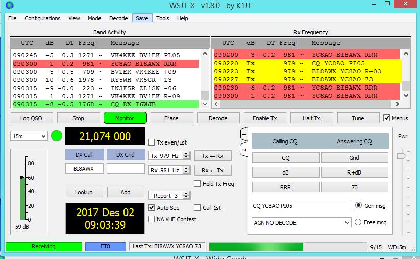Open the Tools menu
The image size is (420, 259).
(163, 18)
